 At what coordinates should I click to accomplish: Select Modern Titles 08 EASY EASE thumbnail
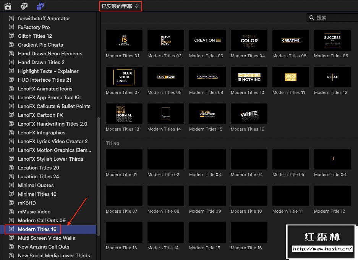pyautogui.click(x=166, y=77)
